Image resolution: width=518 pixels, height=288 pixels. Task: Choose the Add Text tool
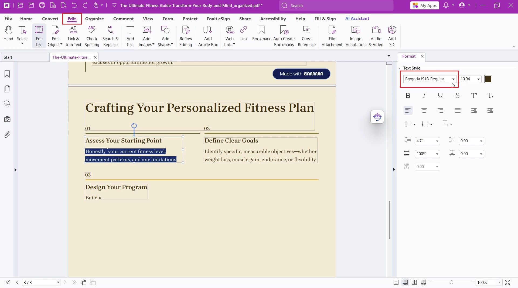(130, 36)
